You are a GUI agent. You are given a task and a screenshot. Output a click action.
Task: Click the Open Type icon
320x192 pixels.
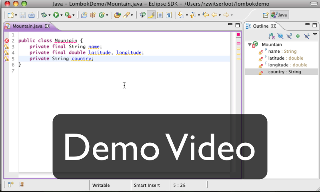point(117,15)
